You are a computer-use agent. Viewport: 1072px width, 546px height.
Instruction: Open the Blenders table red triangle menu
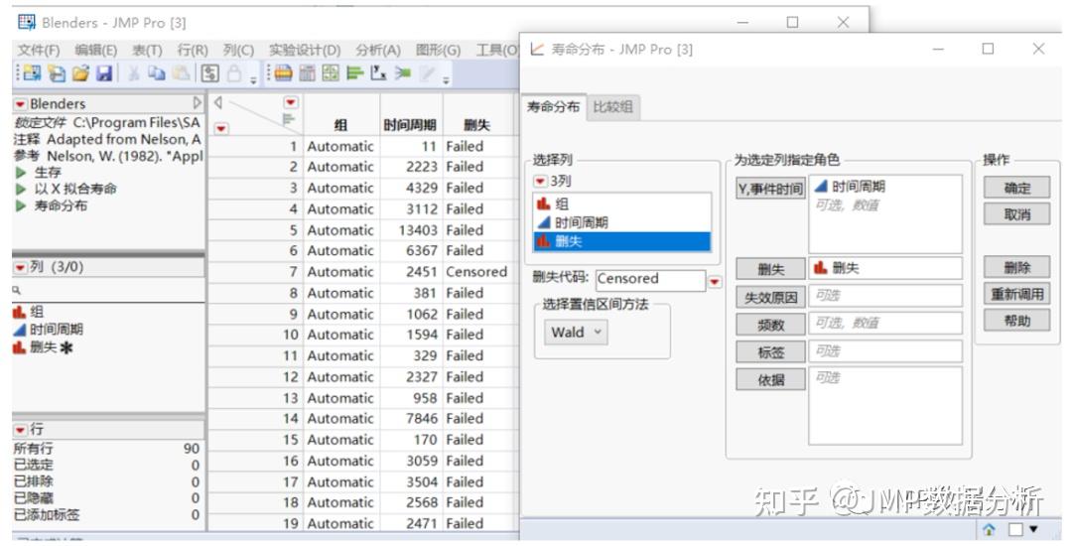click(x=21, y=104)
